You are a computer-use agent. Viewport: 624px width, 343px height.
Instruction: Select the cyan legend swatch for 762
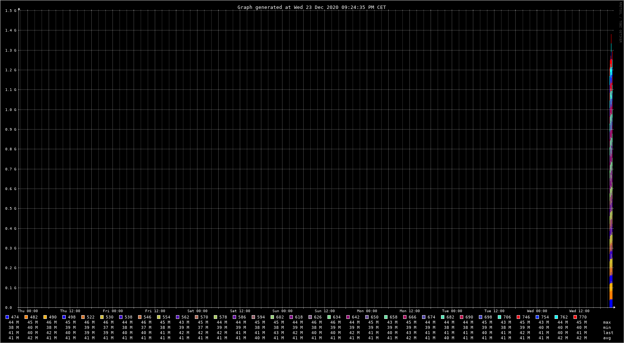(x=556, y=317)
